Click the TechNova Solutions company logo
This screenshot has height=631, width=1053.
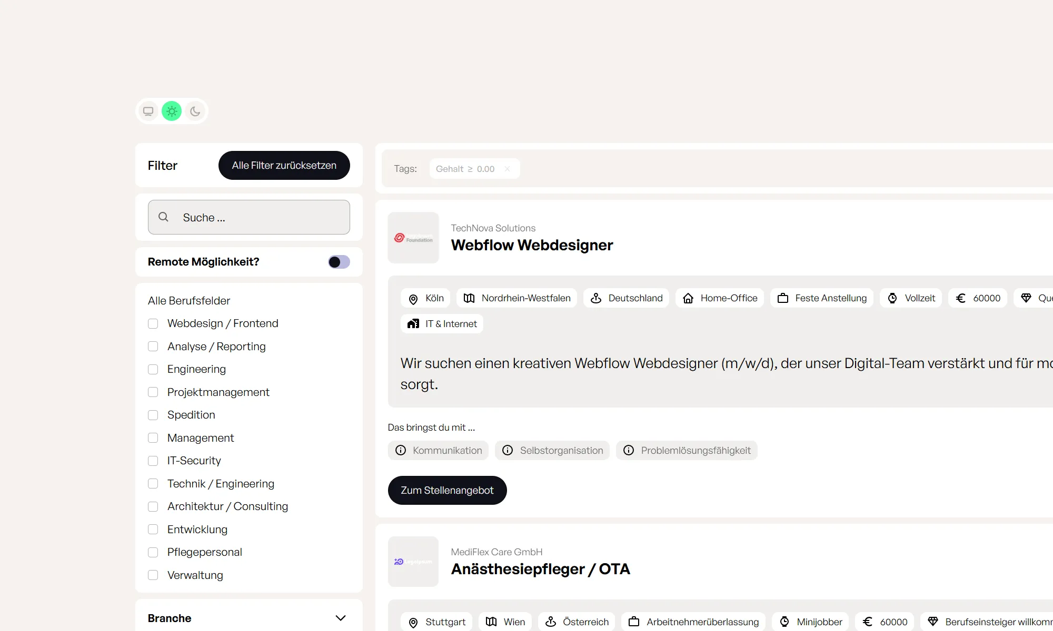pos(413,238)
